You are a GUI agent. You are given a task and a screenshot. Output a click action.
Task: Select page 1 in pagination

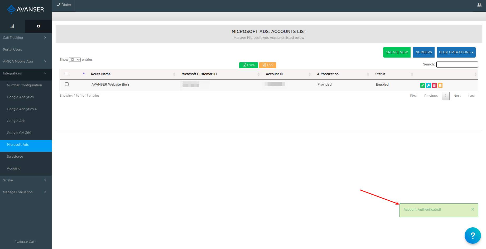(446, 96)
